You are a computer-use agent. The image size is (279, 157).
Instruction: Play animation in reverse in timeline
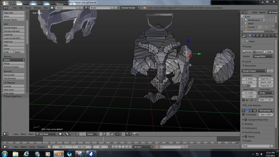pyautogui.click(x=120, y=147)
